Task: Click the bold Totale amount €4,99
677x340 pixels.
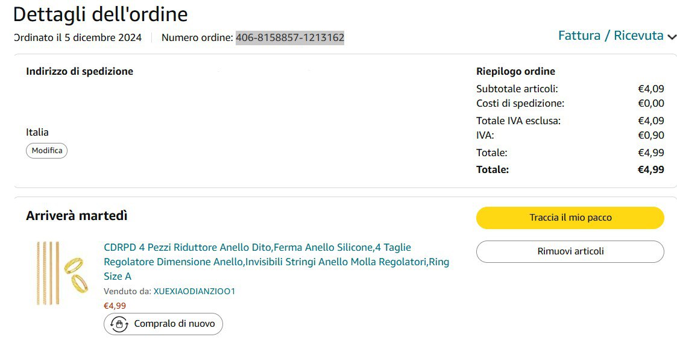Action: coord(650,169)
